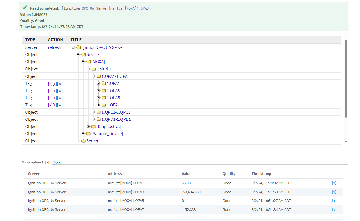Click the value -152.333 in subscriptions
This screenshot has width=360, height=221.
coord(189,210)
